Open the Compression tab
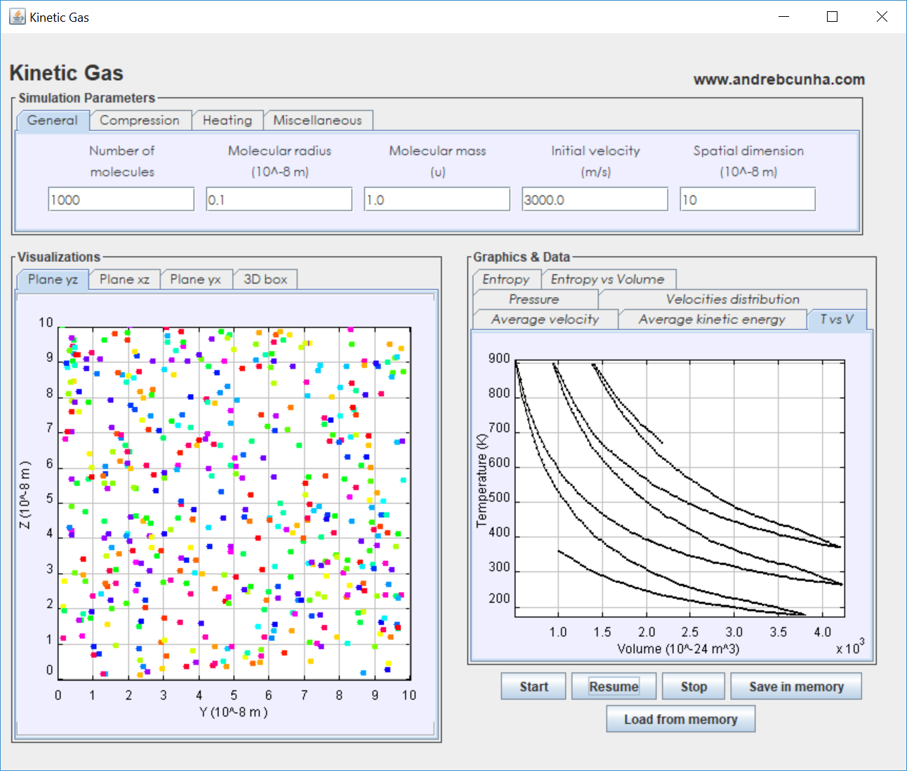 (x=140, y=120)
